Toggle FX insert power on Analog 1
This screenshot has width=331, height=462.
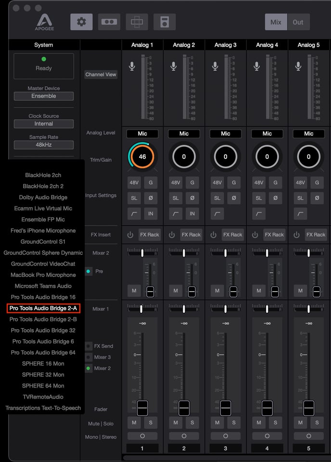coord(130,235)
